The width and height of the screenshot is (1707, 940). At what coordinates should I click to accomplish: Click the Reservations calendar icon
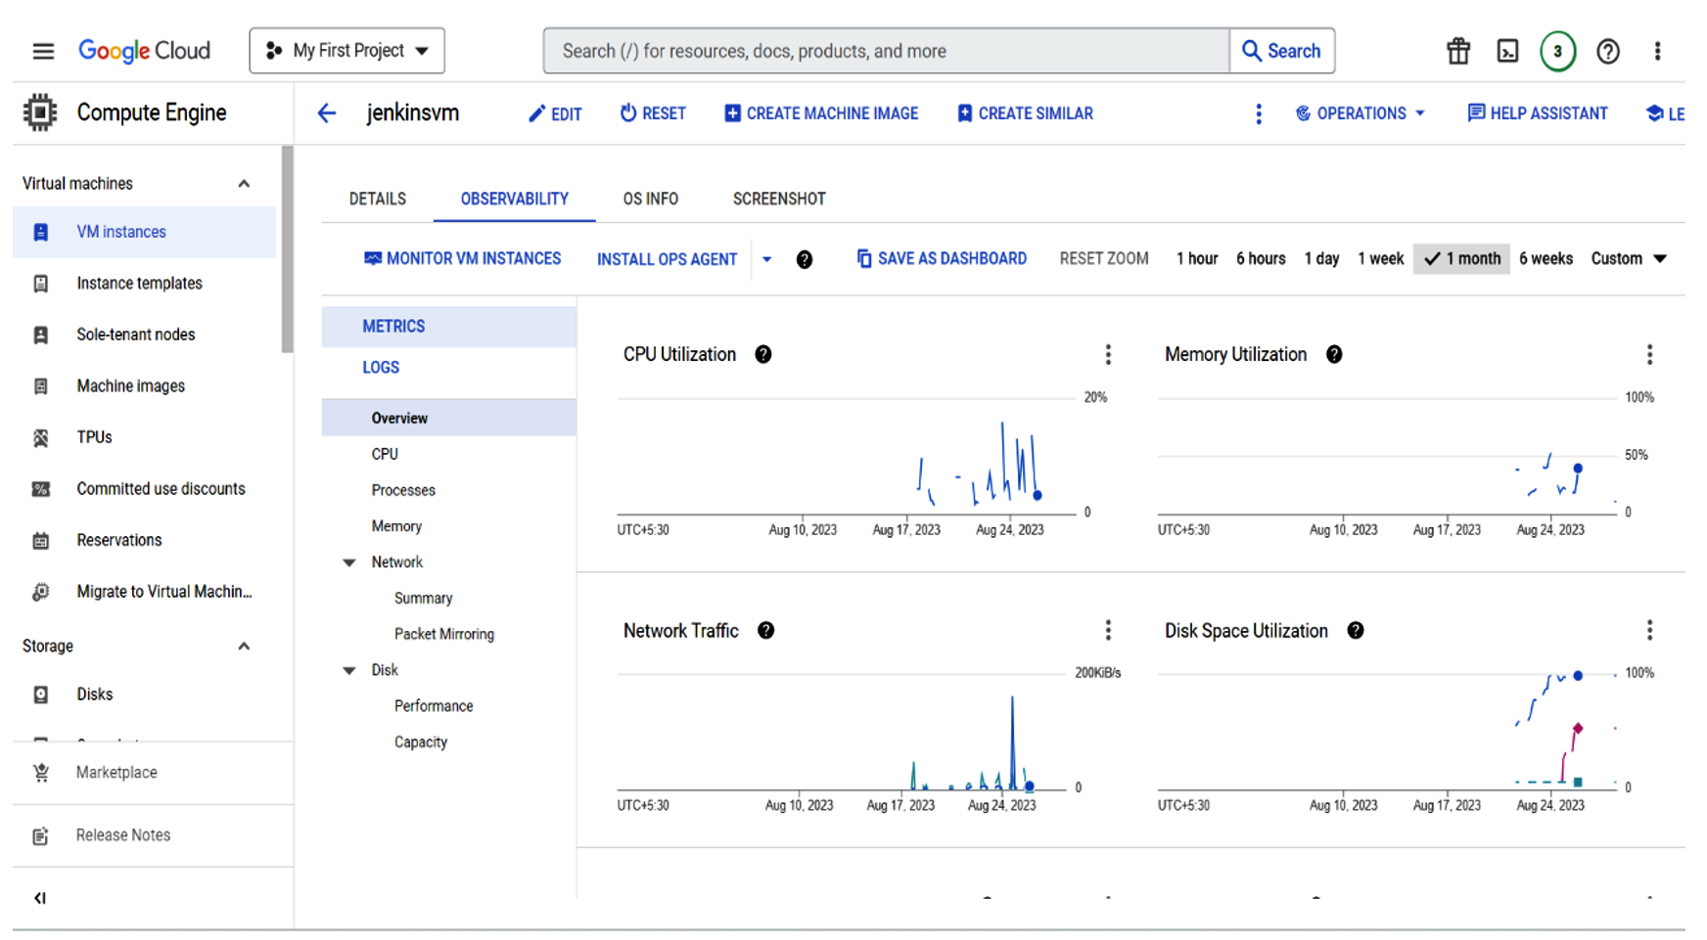[x=40, y=540]
